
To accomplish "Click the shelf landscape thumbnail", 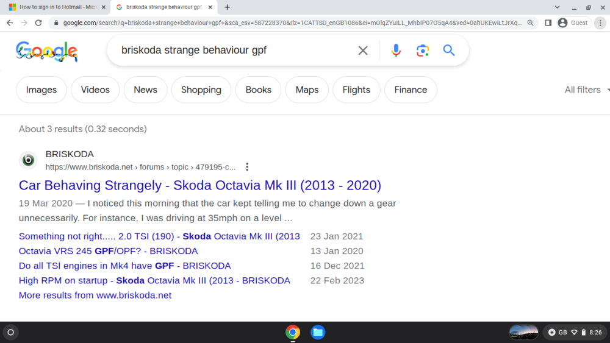I will click(523, 332).
